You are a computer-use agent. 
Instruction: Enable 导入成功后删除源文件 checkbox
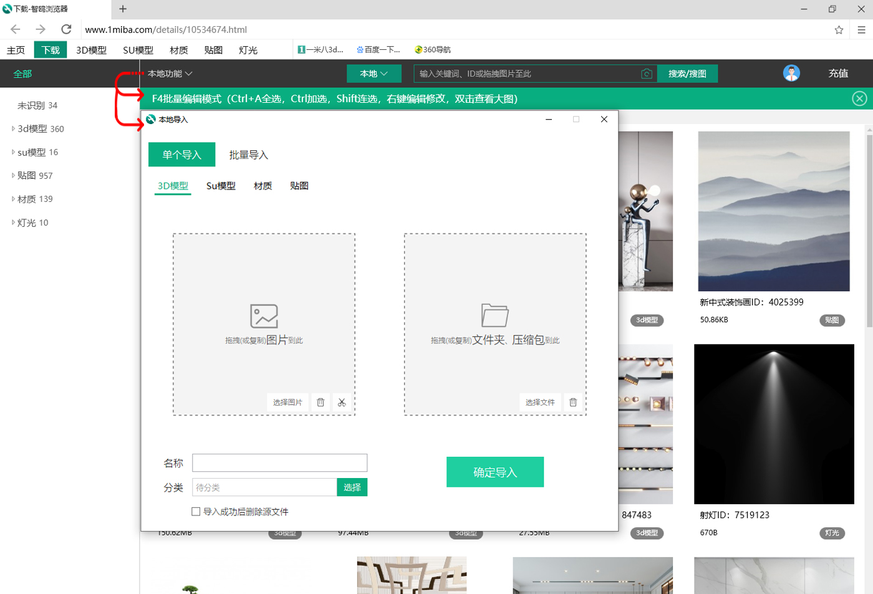point(196,511)
